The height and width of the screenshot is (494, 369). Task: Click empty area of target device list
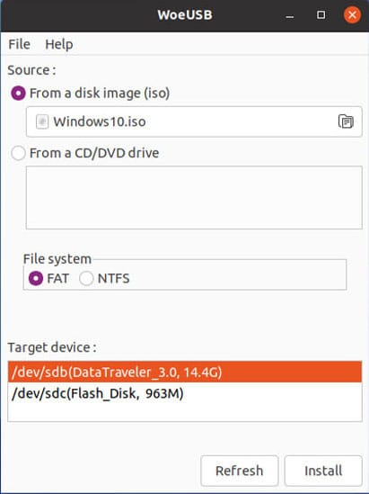185,412
